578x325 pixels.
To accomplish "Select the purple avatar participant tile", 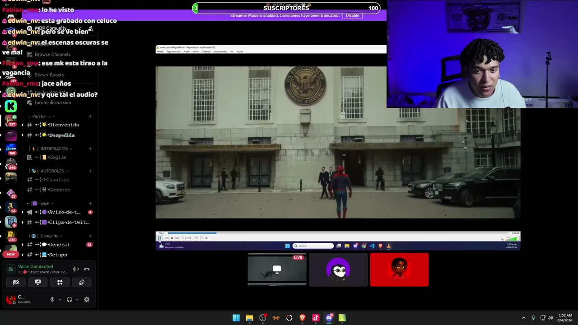I will (338, 269).
